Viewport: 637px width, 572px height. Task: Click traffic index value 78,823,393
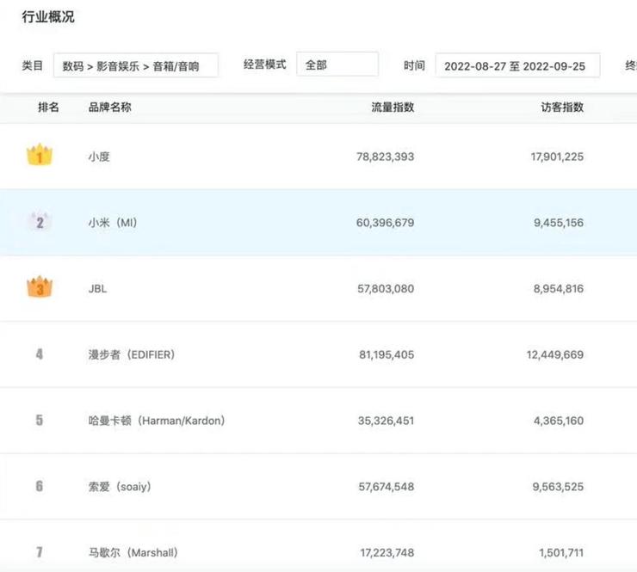tap(385, 157)
